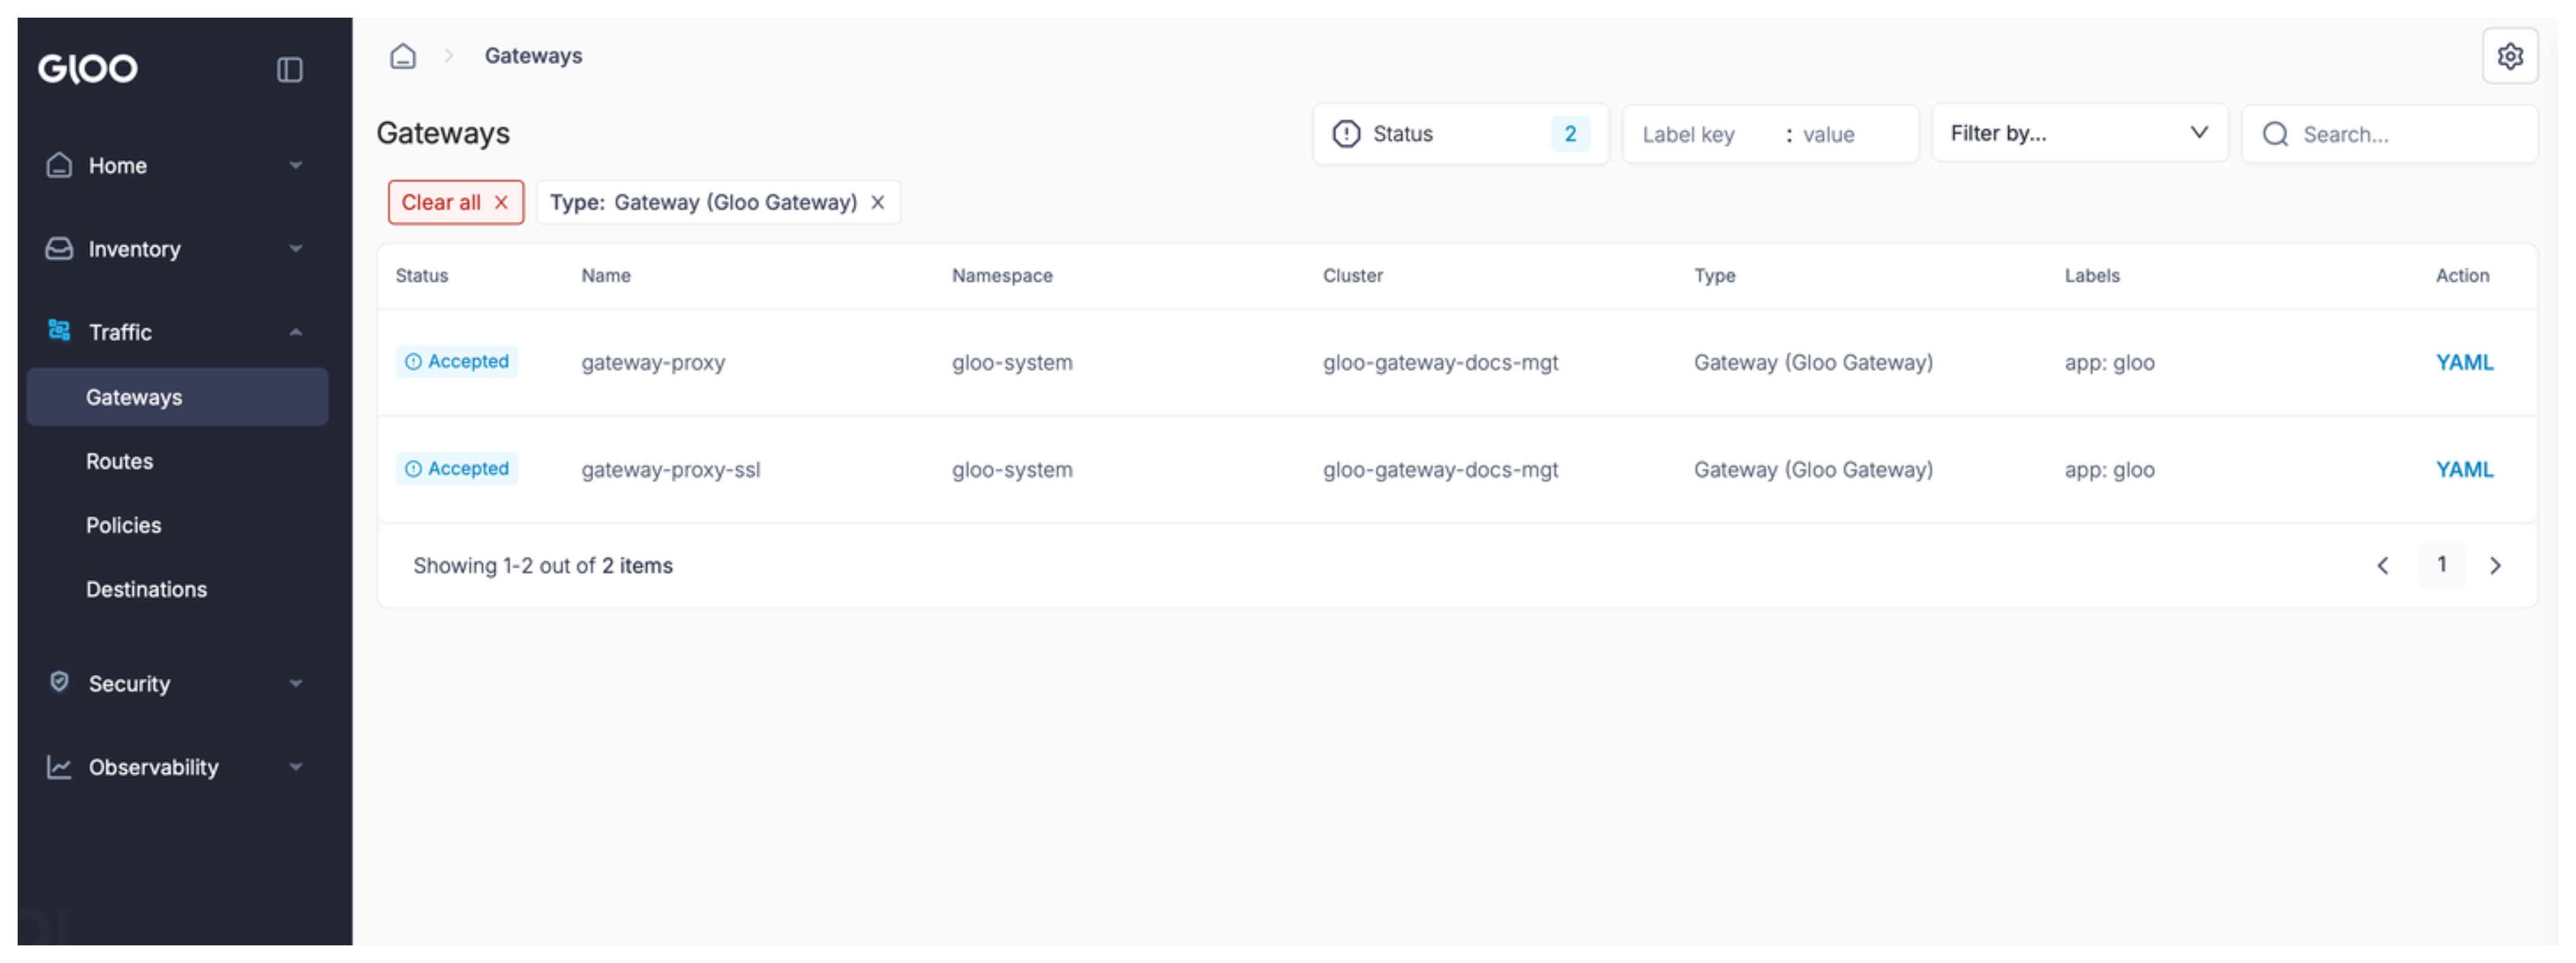Open the Gateways sidebar item
The image size is (2576, 963).
click(x=177, y=397)
